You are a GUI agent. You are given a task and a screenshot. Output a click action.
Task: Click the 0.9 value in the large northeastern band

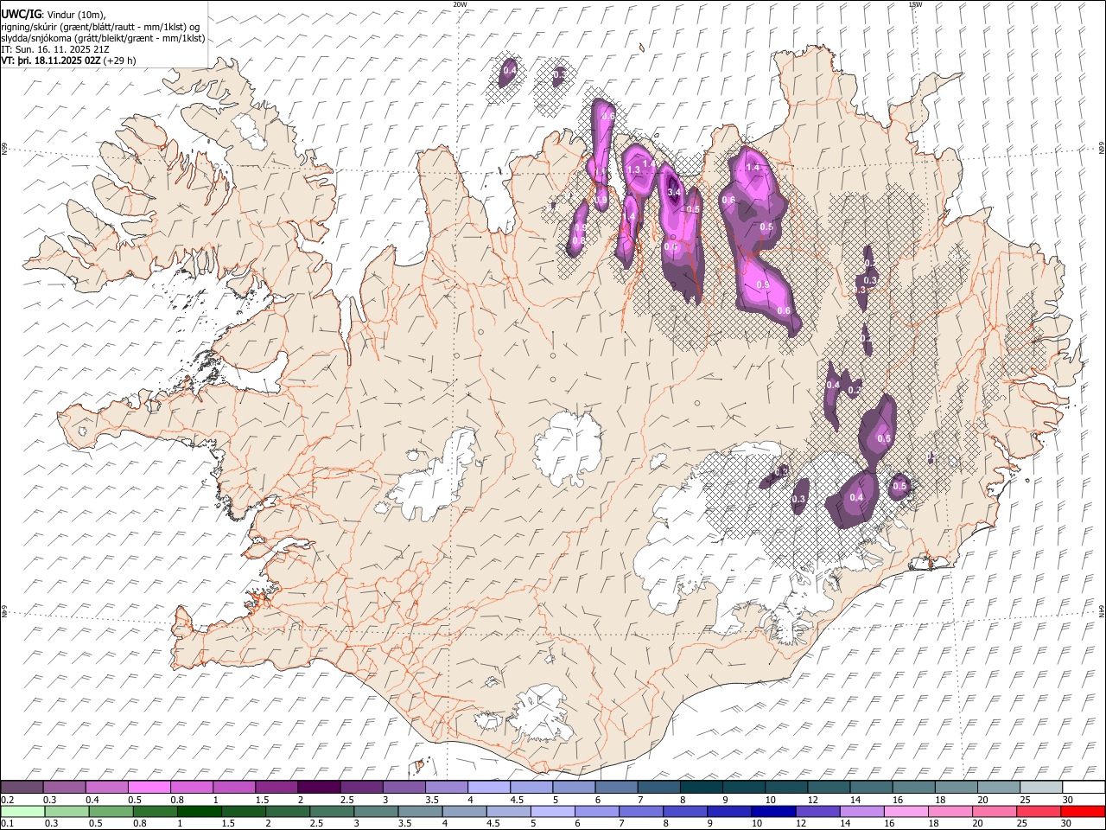tap(762, 284)
